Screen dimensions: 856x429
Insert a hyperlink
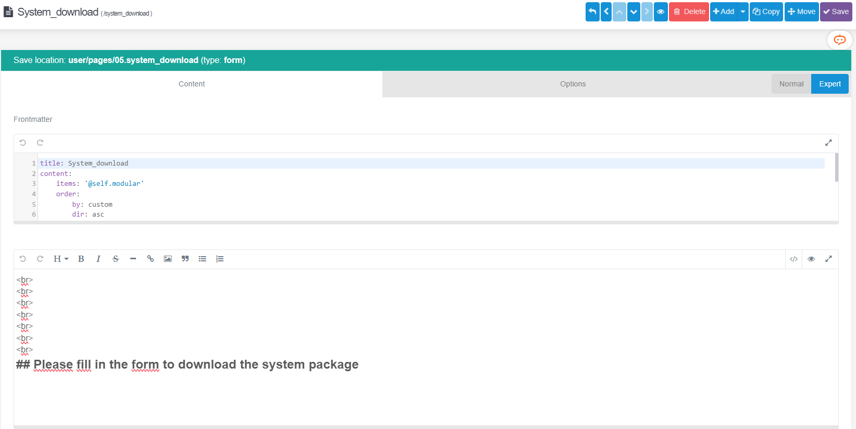tap(151, 259)
